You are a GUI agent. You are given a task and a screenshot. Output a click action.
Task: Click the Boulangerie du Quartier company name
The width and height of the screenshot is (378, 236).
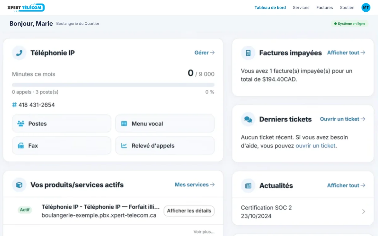pos(78,24)
